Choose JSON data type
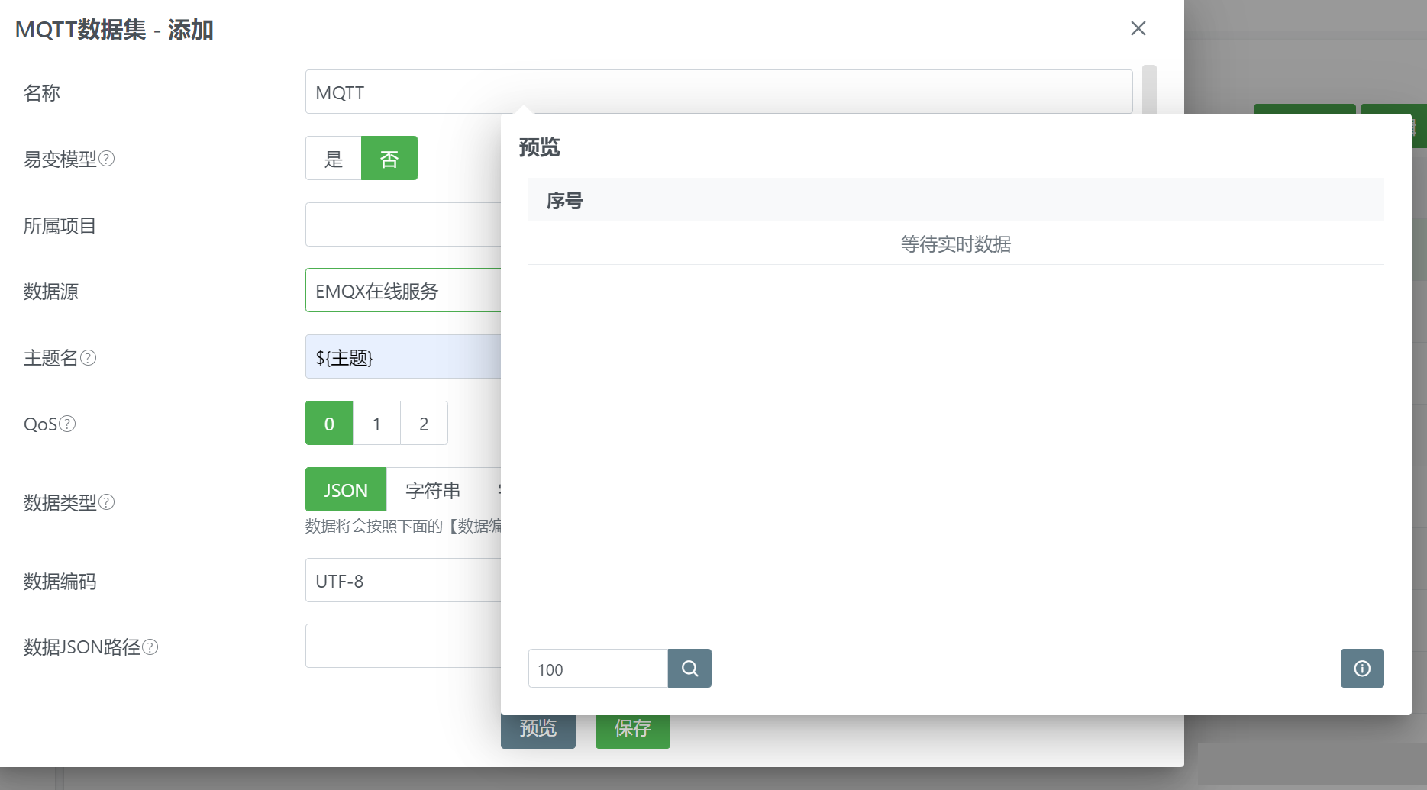This screenshot has width=1427, height=790. 346,489
